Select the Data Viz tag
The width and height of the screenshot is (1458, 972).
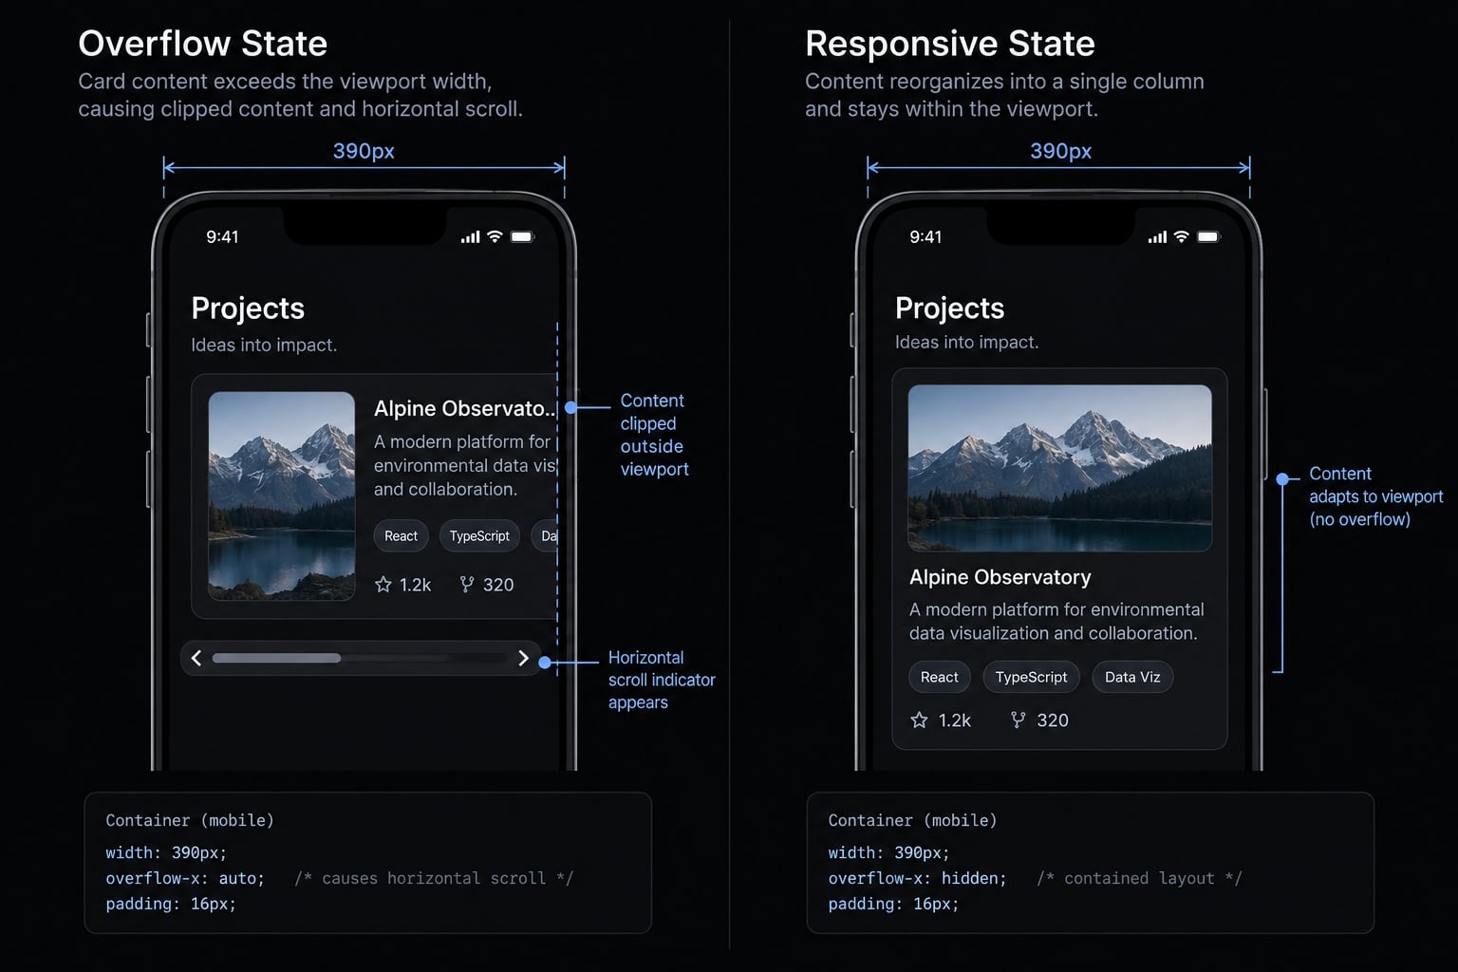click(1132, 677)
